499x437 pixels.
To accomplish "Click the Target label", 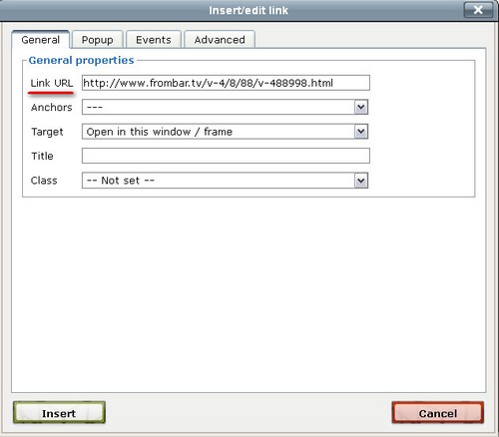I will (x=47, y=132).
